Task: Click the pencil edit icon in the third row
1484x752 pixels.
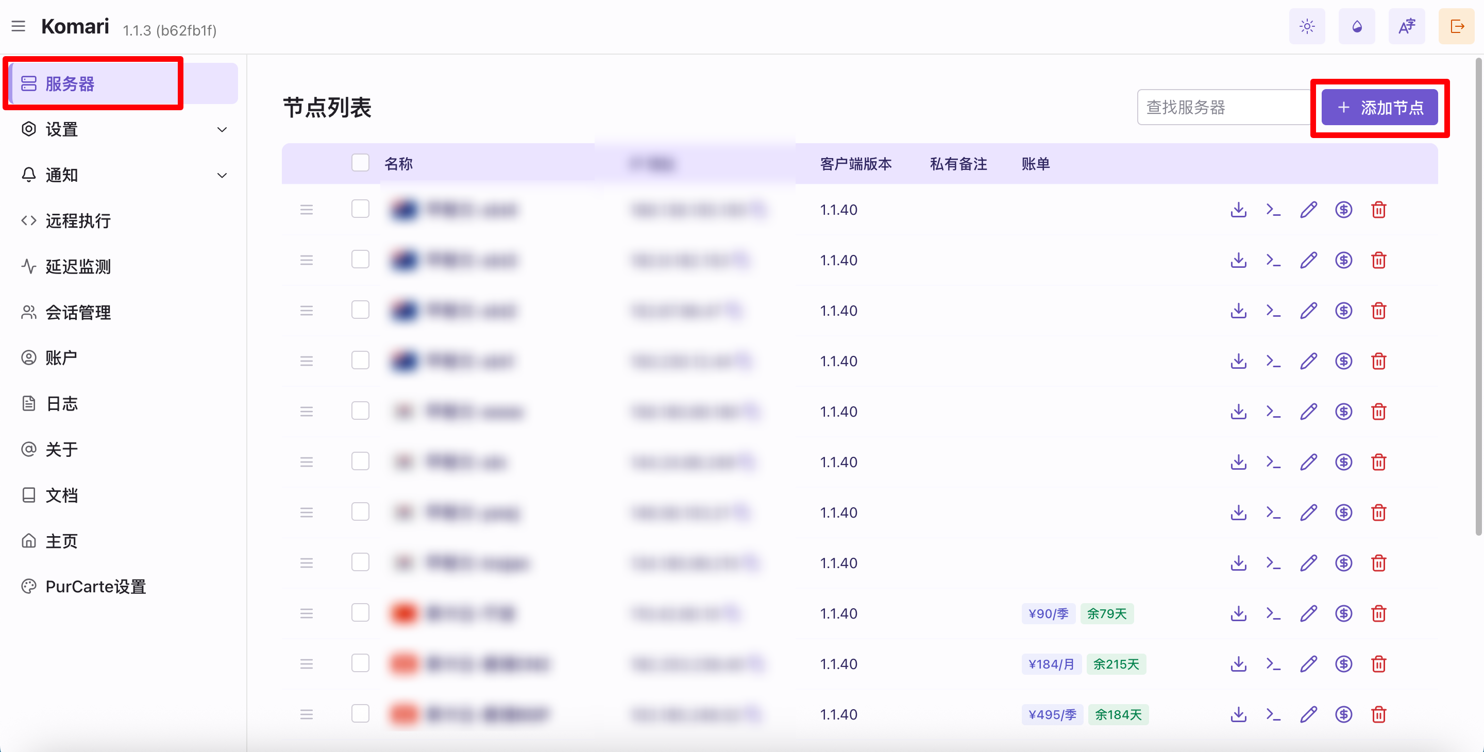Action: tap(1308, 311)
